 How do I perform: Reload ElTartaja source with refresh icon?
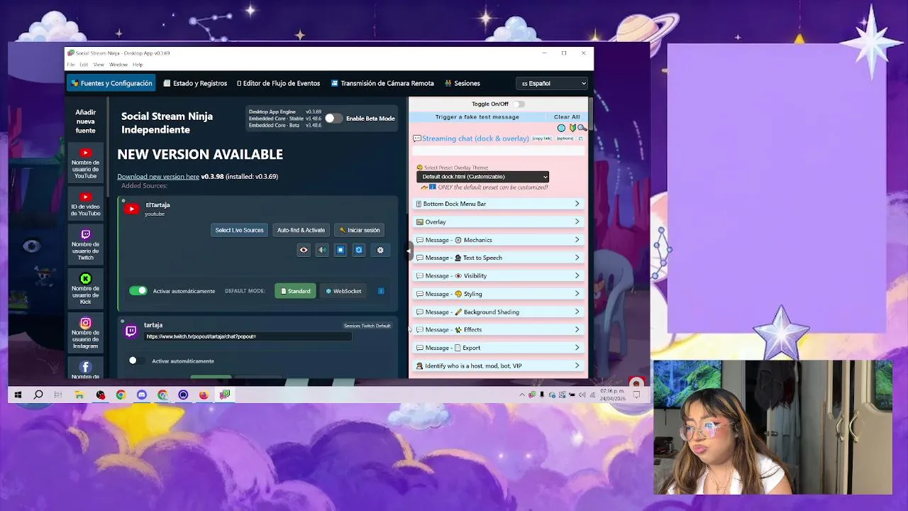359,250
